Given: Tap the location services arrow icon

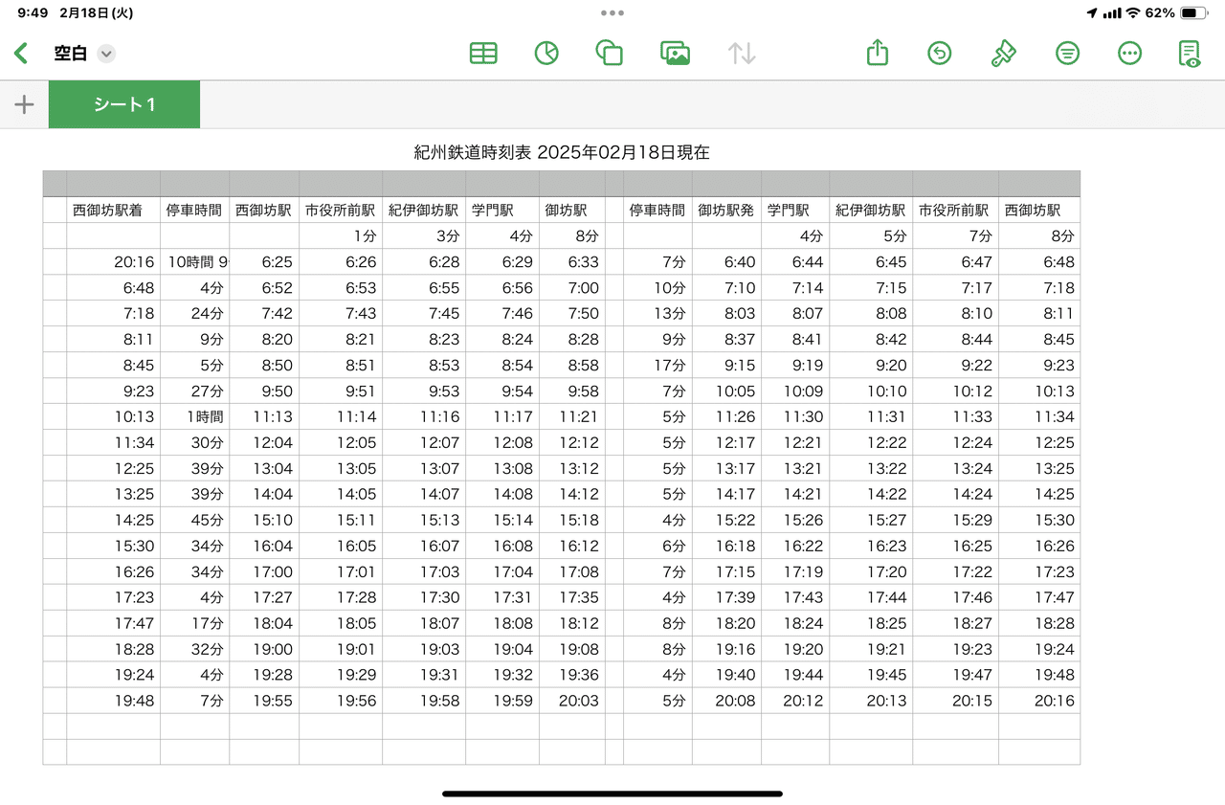Looking at the screenshot, I should tap(1092, 13).
